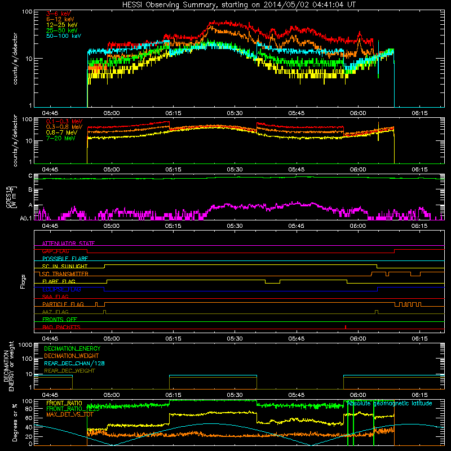Click the green 25-50 keV legend label

point(61,30)
